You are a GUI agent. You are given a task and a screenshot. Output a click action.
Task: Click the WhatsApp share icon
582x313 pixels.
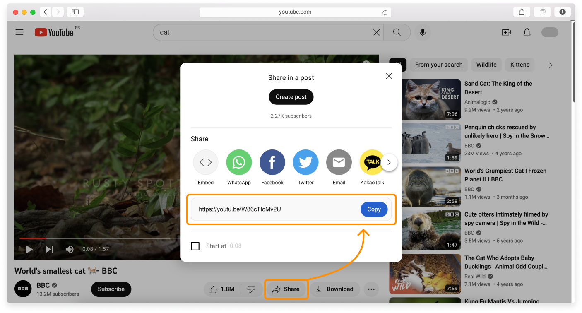pos(239,162)
